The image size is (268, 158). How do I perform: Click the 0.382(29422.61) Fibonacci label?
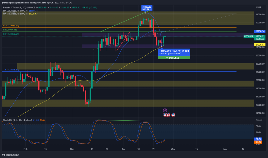click(11, 25)
